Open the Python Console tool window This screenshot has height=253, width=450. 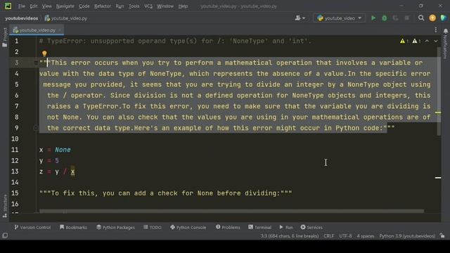click(188, 227)
